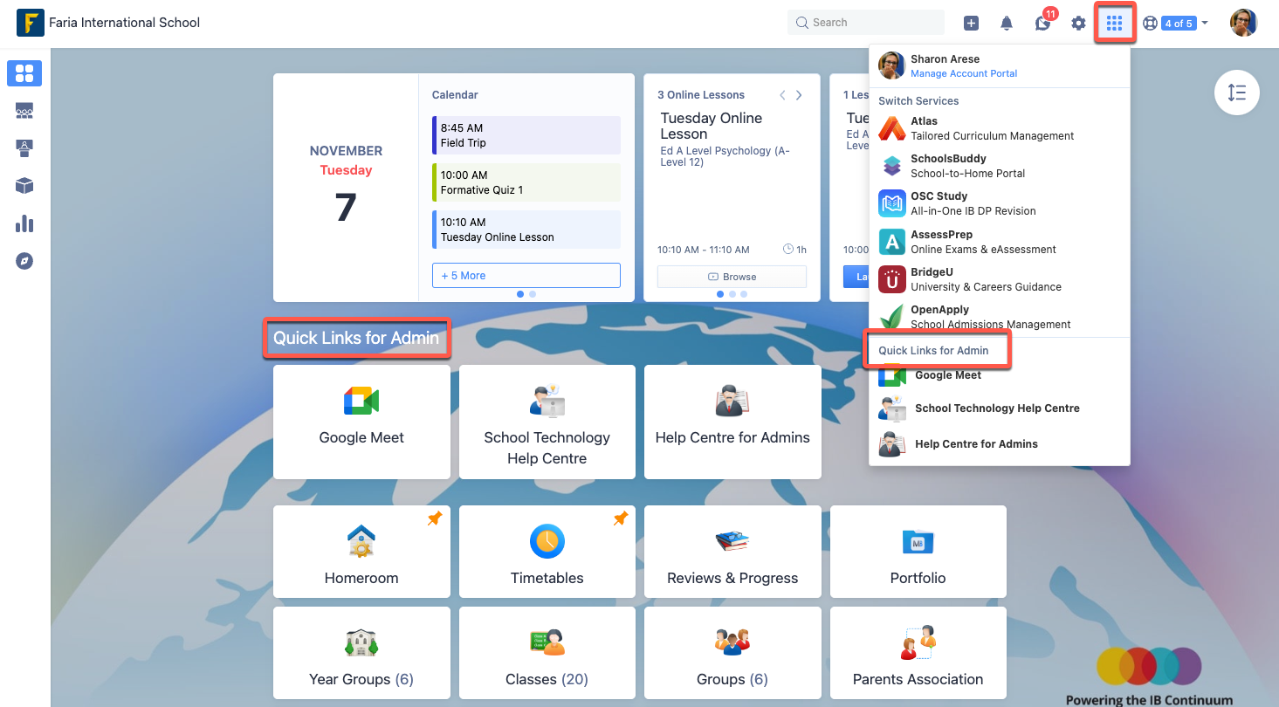Select second page dot of calendar card
The width and height of the screenshot is (1279, 707).
(x=533, y=294)
